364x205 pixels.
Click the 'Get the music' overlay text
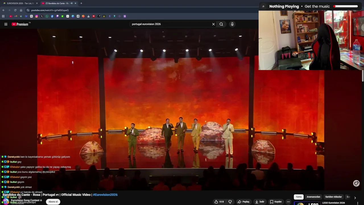tap(317, 6)
